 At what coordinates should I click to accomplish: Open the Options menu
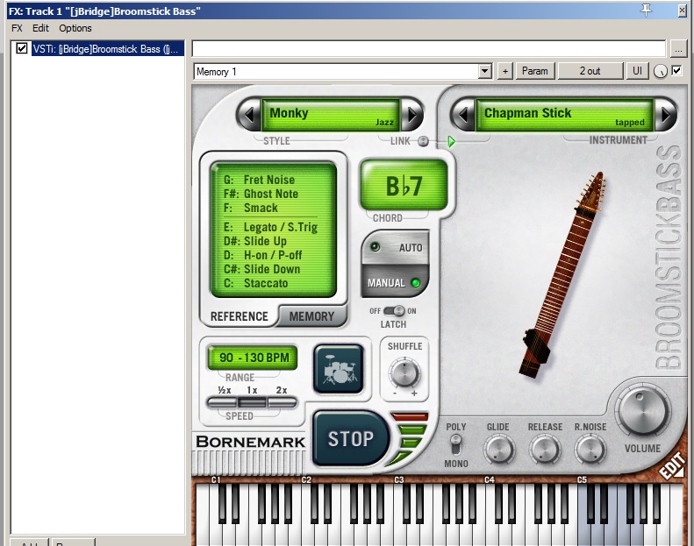tap(75, 28)
